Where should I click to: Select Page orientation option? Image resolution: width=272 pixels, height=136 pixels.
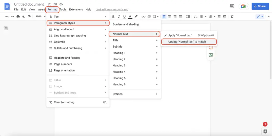[78, 70]
